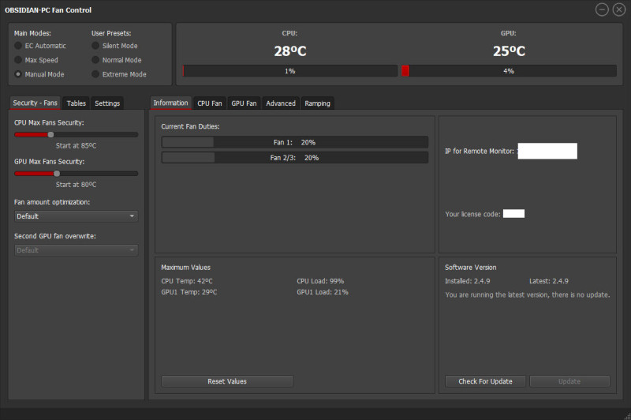631x420 pixels.
Task: Open the Settings tab
Action: click(x=107, y=103)
